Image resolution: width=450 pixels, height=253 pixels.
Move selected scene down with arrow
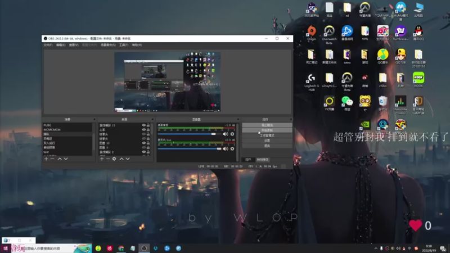point(66,159)
